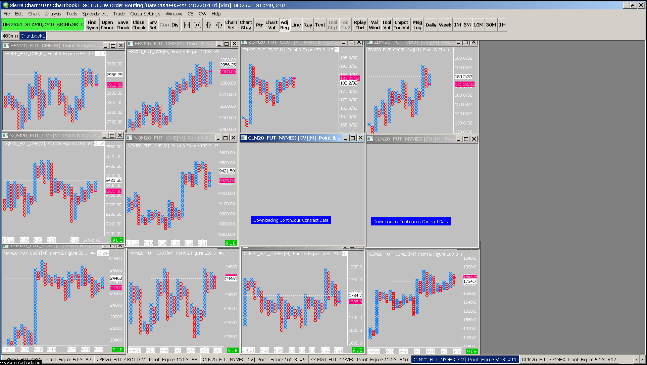647x365 pixels.
Task: Click Downloading Continuous Contract Data label in CLN20 chart
Action: [x=291, y=220]
